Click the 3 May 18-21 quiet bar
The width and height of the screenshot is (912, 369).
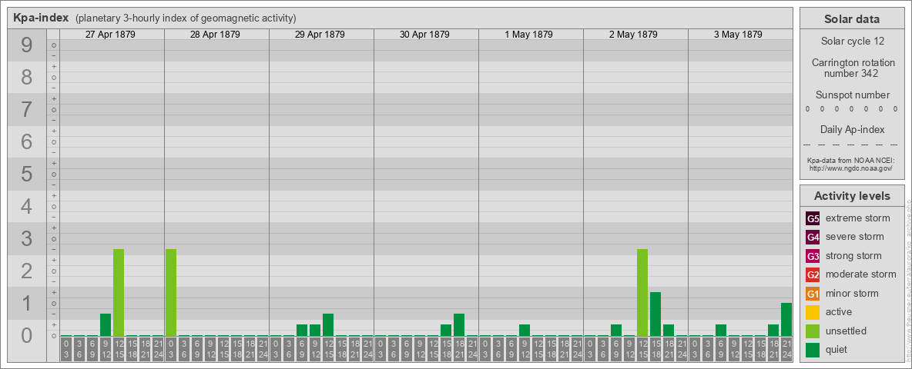(x=773, y=330)
